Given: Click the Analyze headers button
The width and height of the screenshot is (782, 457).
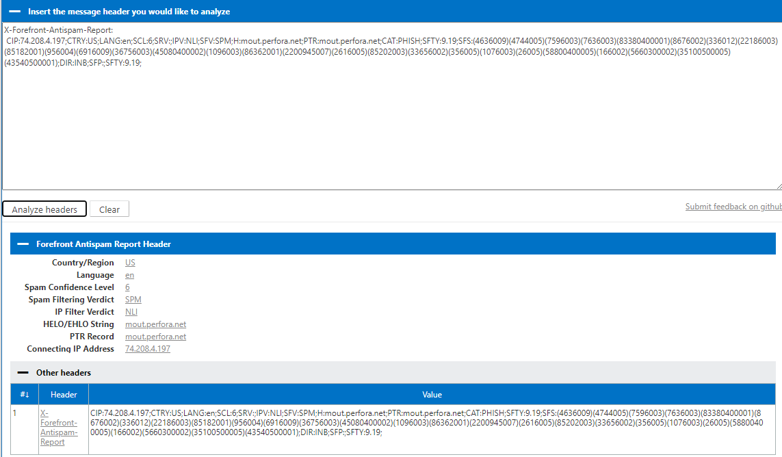Looking at the screenshot, I should (x=44, y=209).
